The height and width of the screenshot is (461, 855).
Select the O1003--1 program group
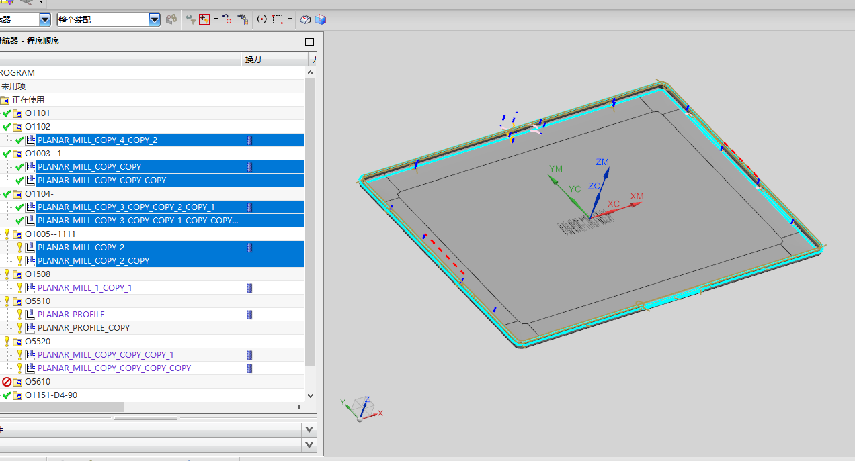pyautogui.click(x=43, y=154)
